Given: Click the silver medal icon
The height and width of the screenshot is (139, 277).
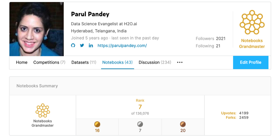Looking at the screenshot, I should [x=140, y=124].
